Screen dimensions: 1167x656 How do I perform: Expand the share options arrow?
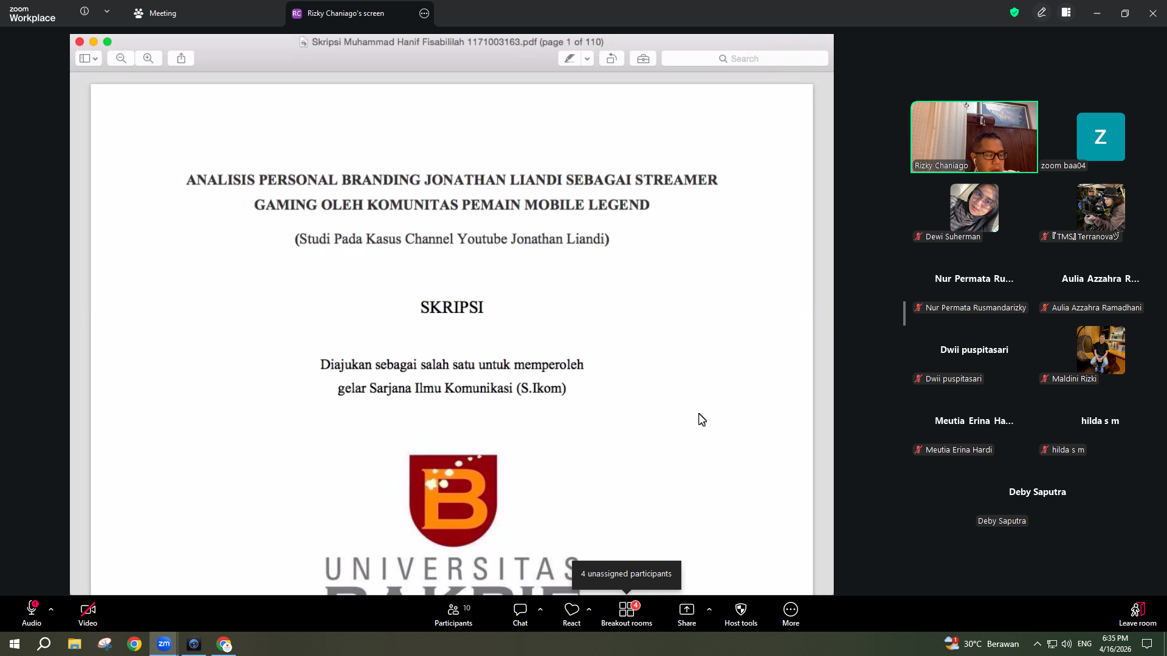click(x=709, y=609)
